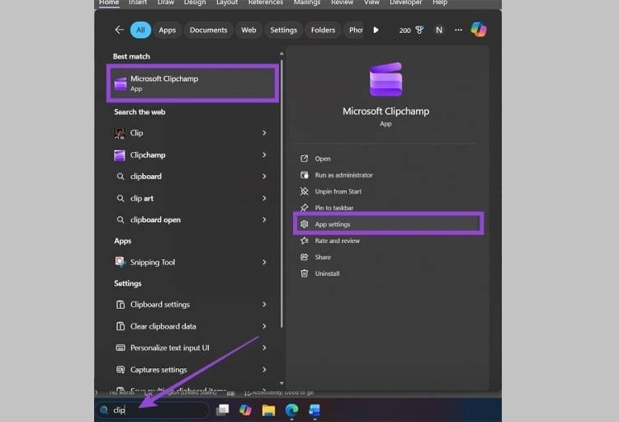619x422 pixels.
Task: Click the Open action icon
Action: tap(304, 159)
